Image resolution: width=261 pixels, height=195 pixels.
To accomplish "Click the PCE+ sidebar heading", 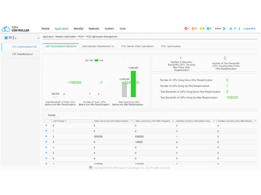I will 13,38.
